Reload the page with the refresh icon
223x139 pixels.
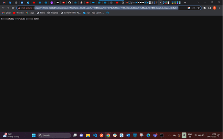coord(13,8)
